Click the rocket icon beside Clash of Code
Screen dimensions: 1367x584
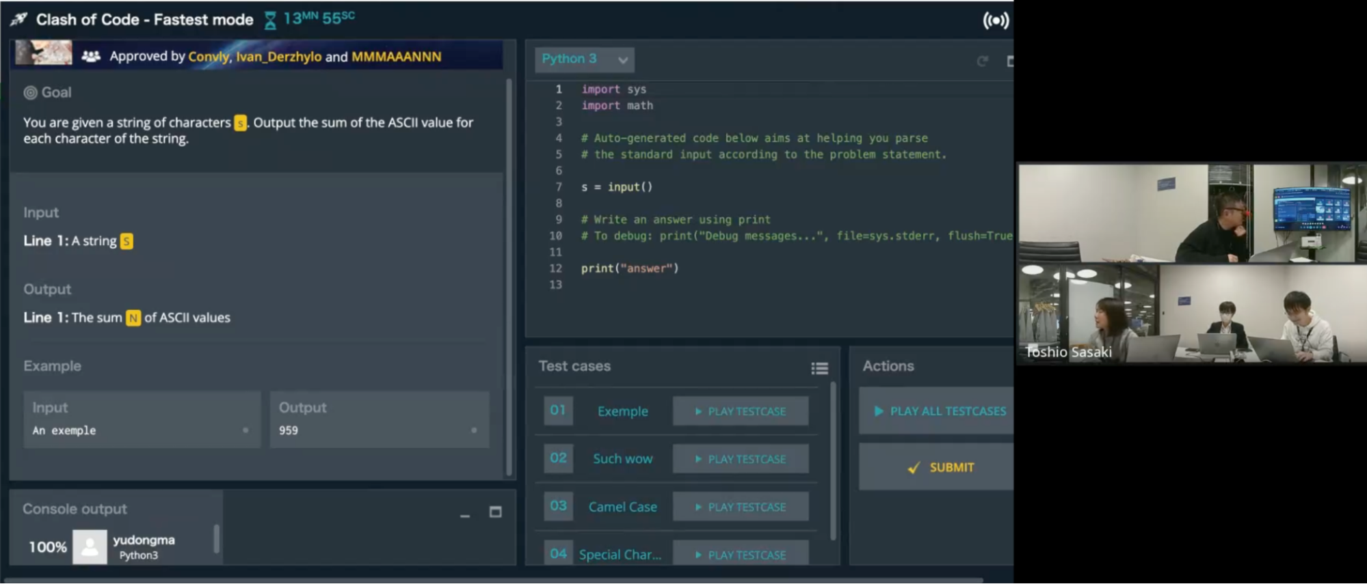click(19, 19)
